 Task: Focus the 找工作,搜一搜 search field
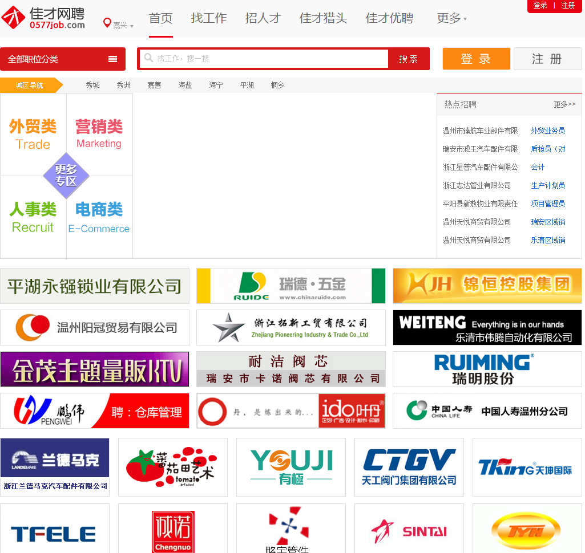pos(264,59)
